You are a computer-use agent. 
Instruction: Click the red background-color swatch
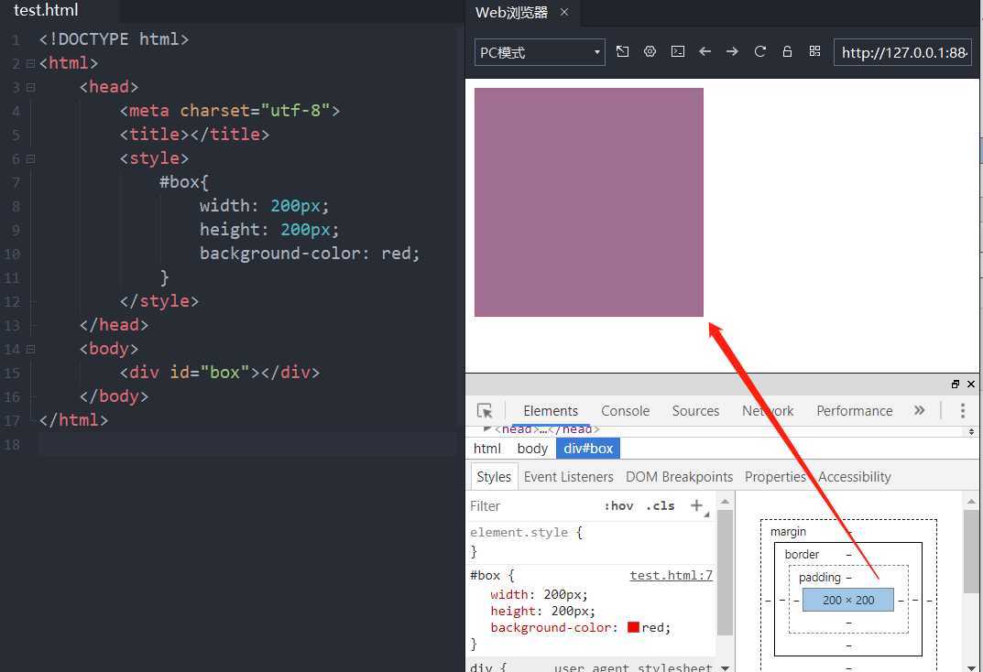pos(633,627)
